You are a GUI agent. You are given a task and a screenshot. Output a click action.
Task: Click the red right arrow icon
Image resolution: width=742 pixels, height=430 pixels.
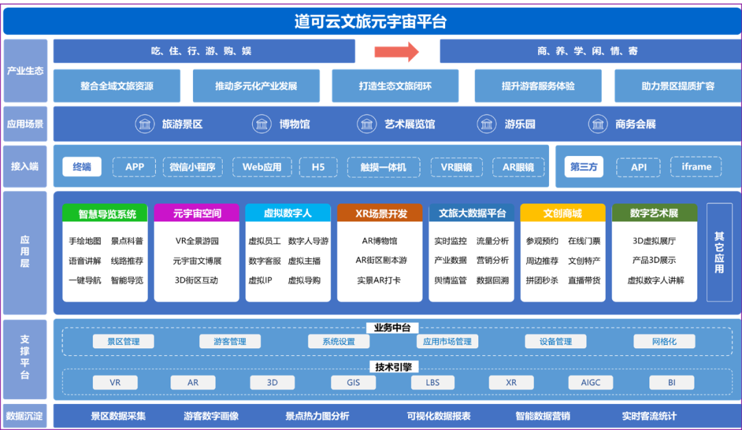tap(396, 52)
